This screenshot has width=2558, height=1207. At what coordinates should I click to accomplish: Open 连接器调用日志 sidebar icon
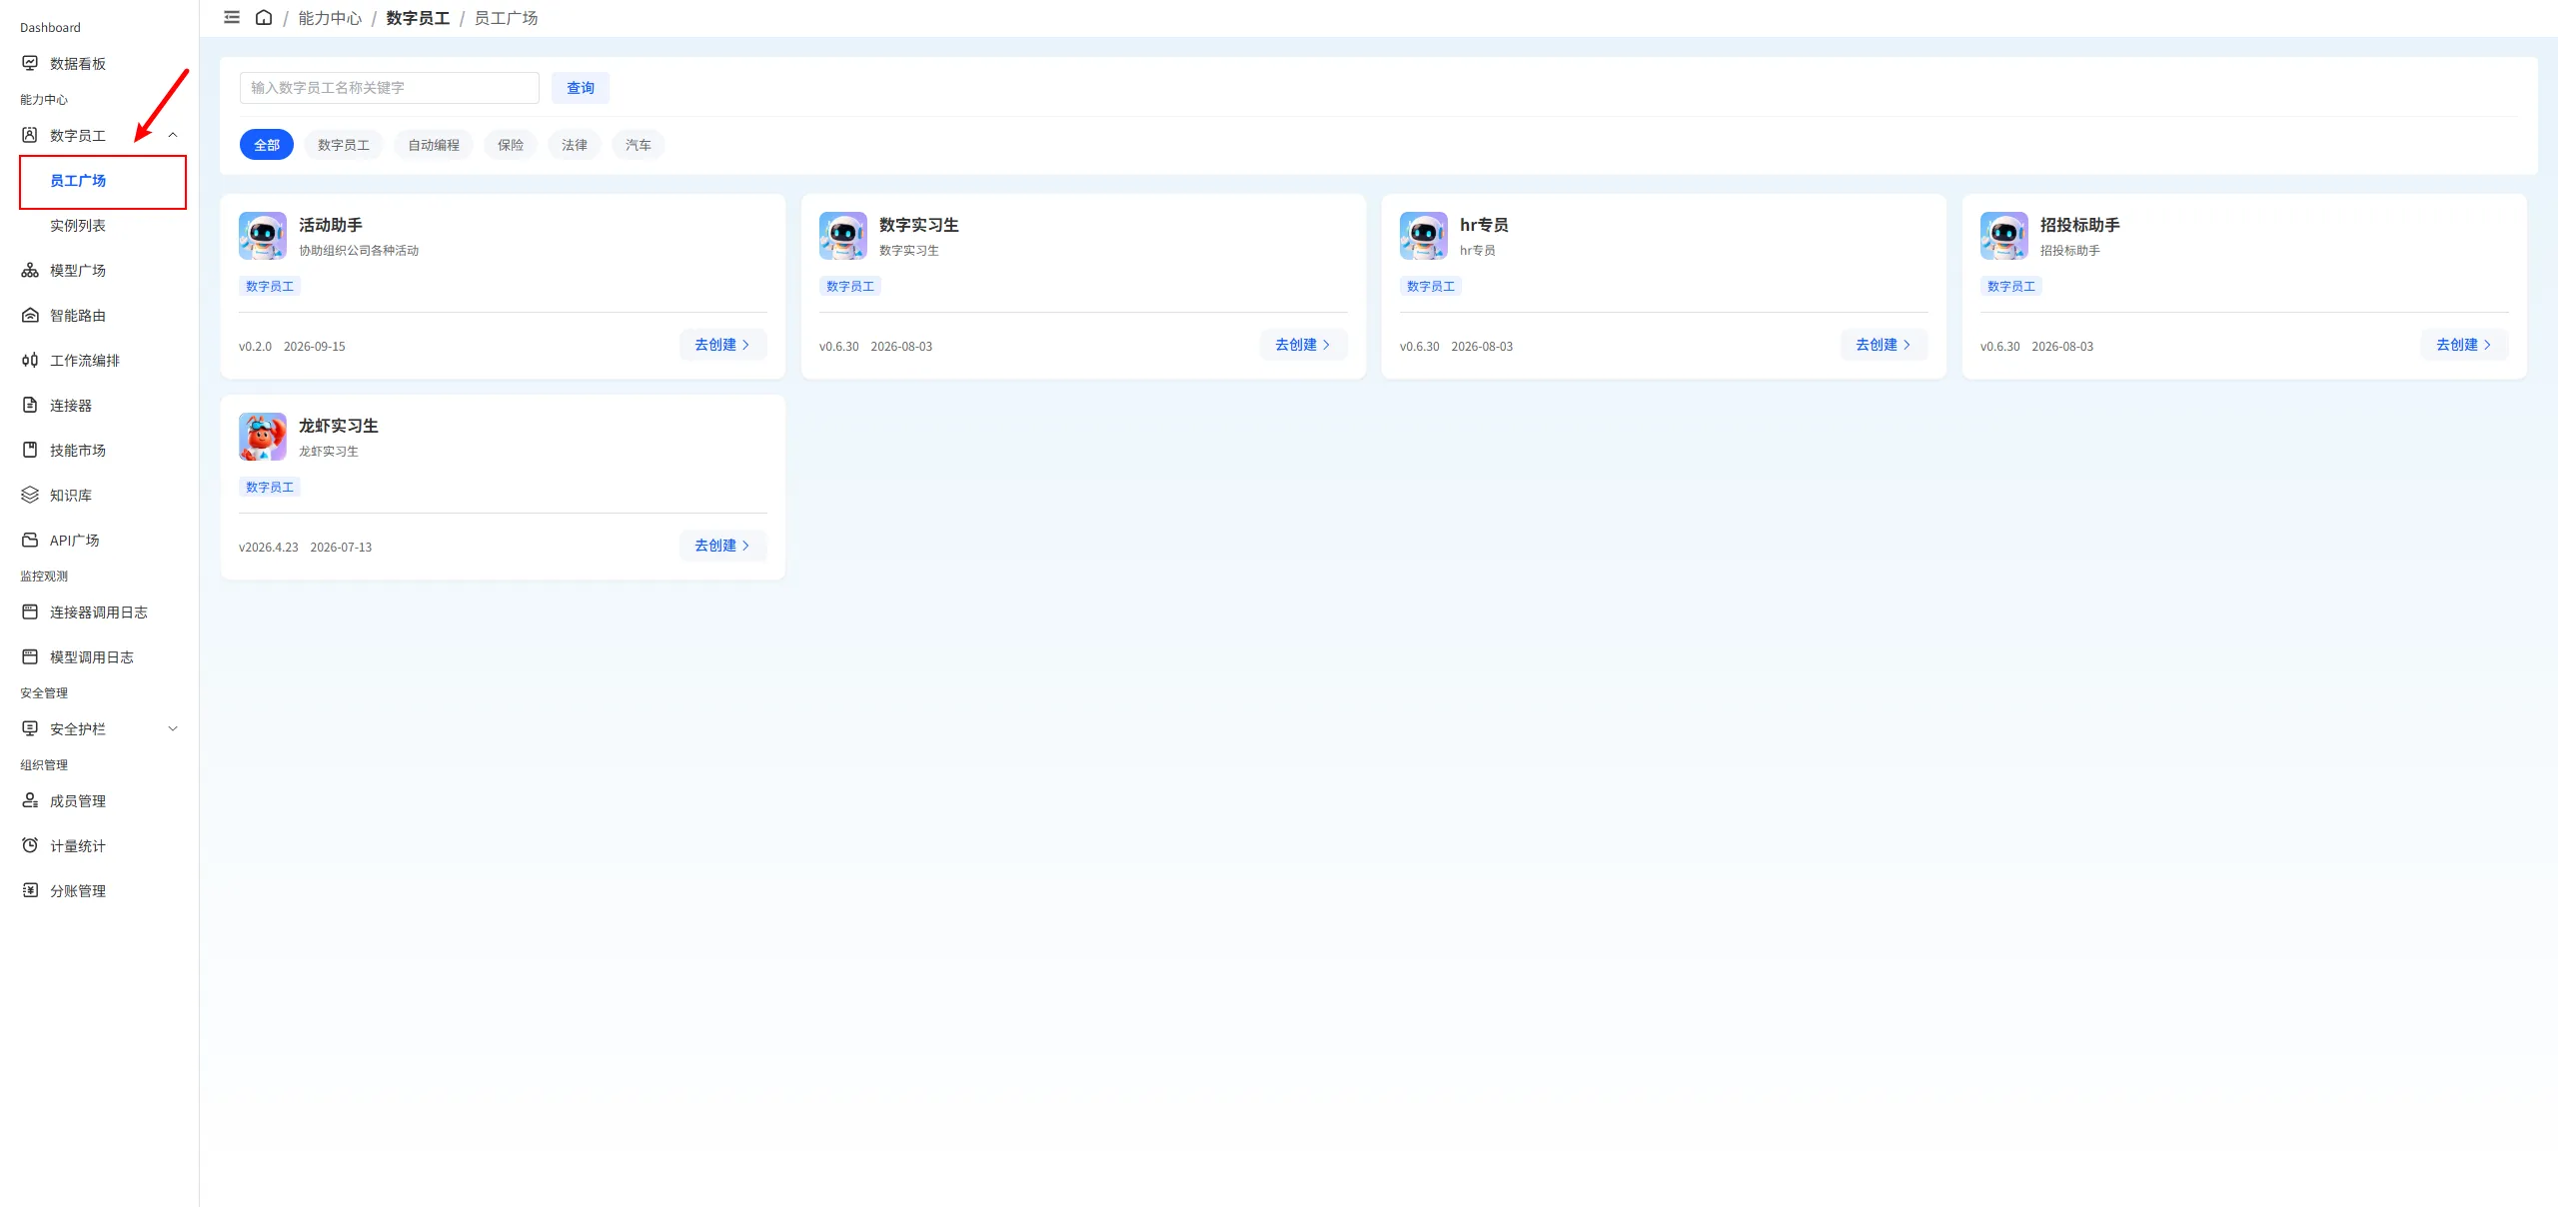pyautogui.click(x=30, y=611)
